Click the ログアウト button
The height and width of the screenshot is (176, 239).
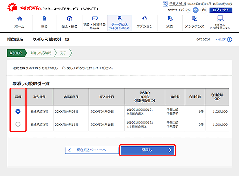221,10
